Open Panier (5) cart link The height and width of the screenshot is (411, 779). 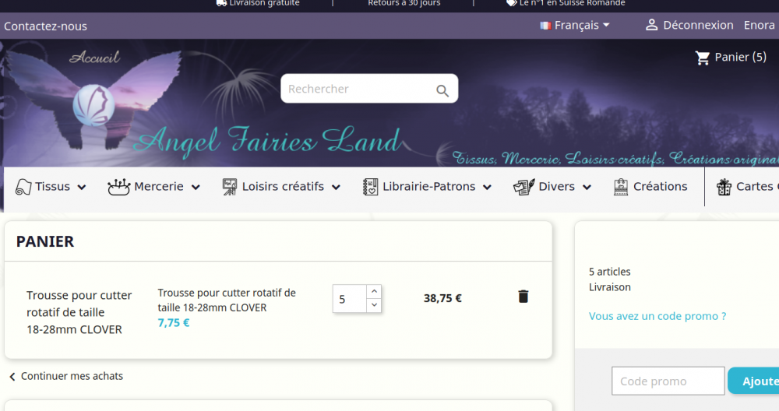pyautogui.click(x=740, y=57)
